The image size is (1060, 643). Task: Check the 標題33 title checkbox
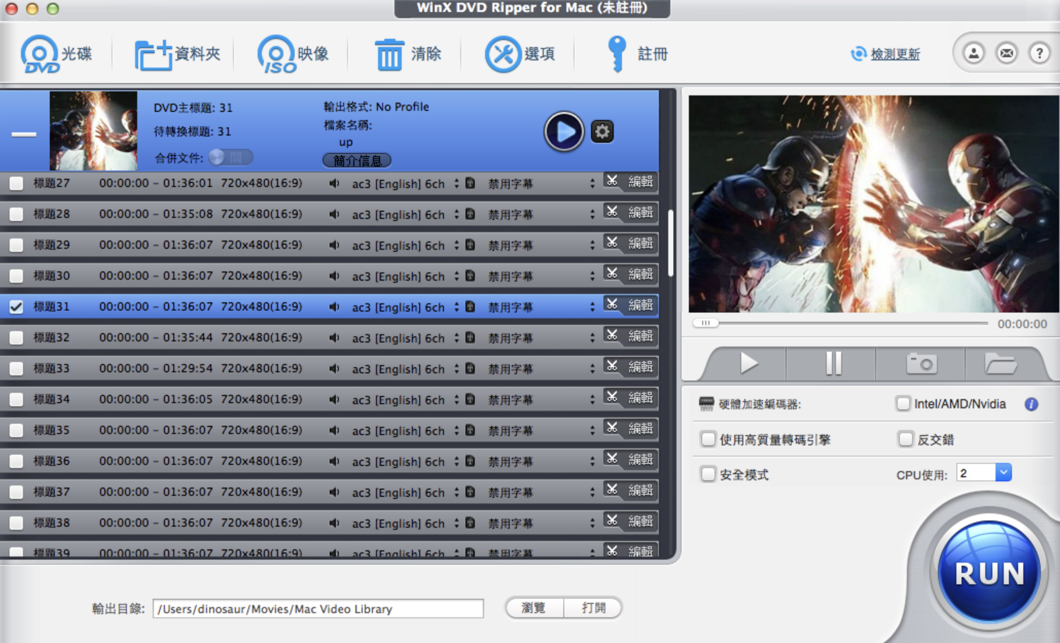(x=16, y=369)
